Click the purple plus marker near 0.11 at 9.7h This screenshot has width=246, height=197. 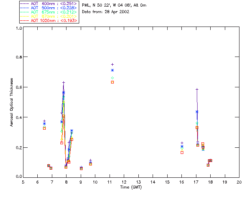(x=90, y=160)
